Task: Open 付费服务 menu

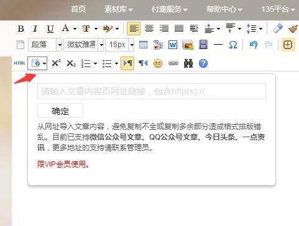Action: pos(169,9)
